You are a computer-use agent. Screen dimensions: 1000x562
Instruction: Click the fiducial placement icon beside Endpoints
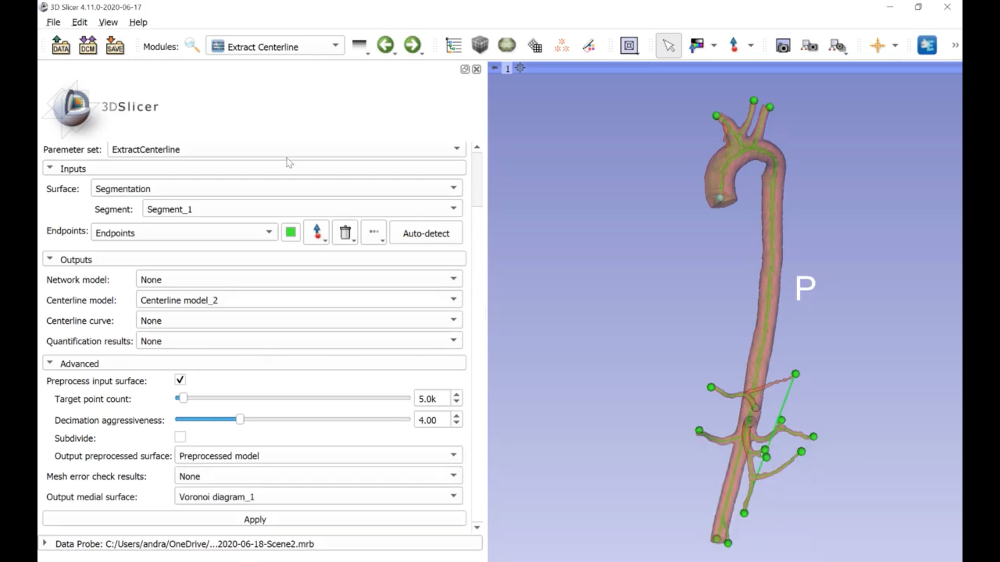coord(316,233)
